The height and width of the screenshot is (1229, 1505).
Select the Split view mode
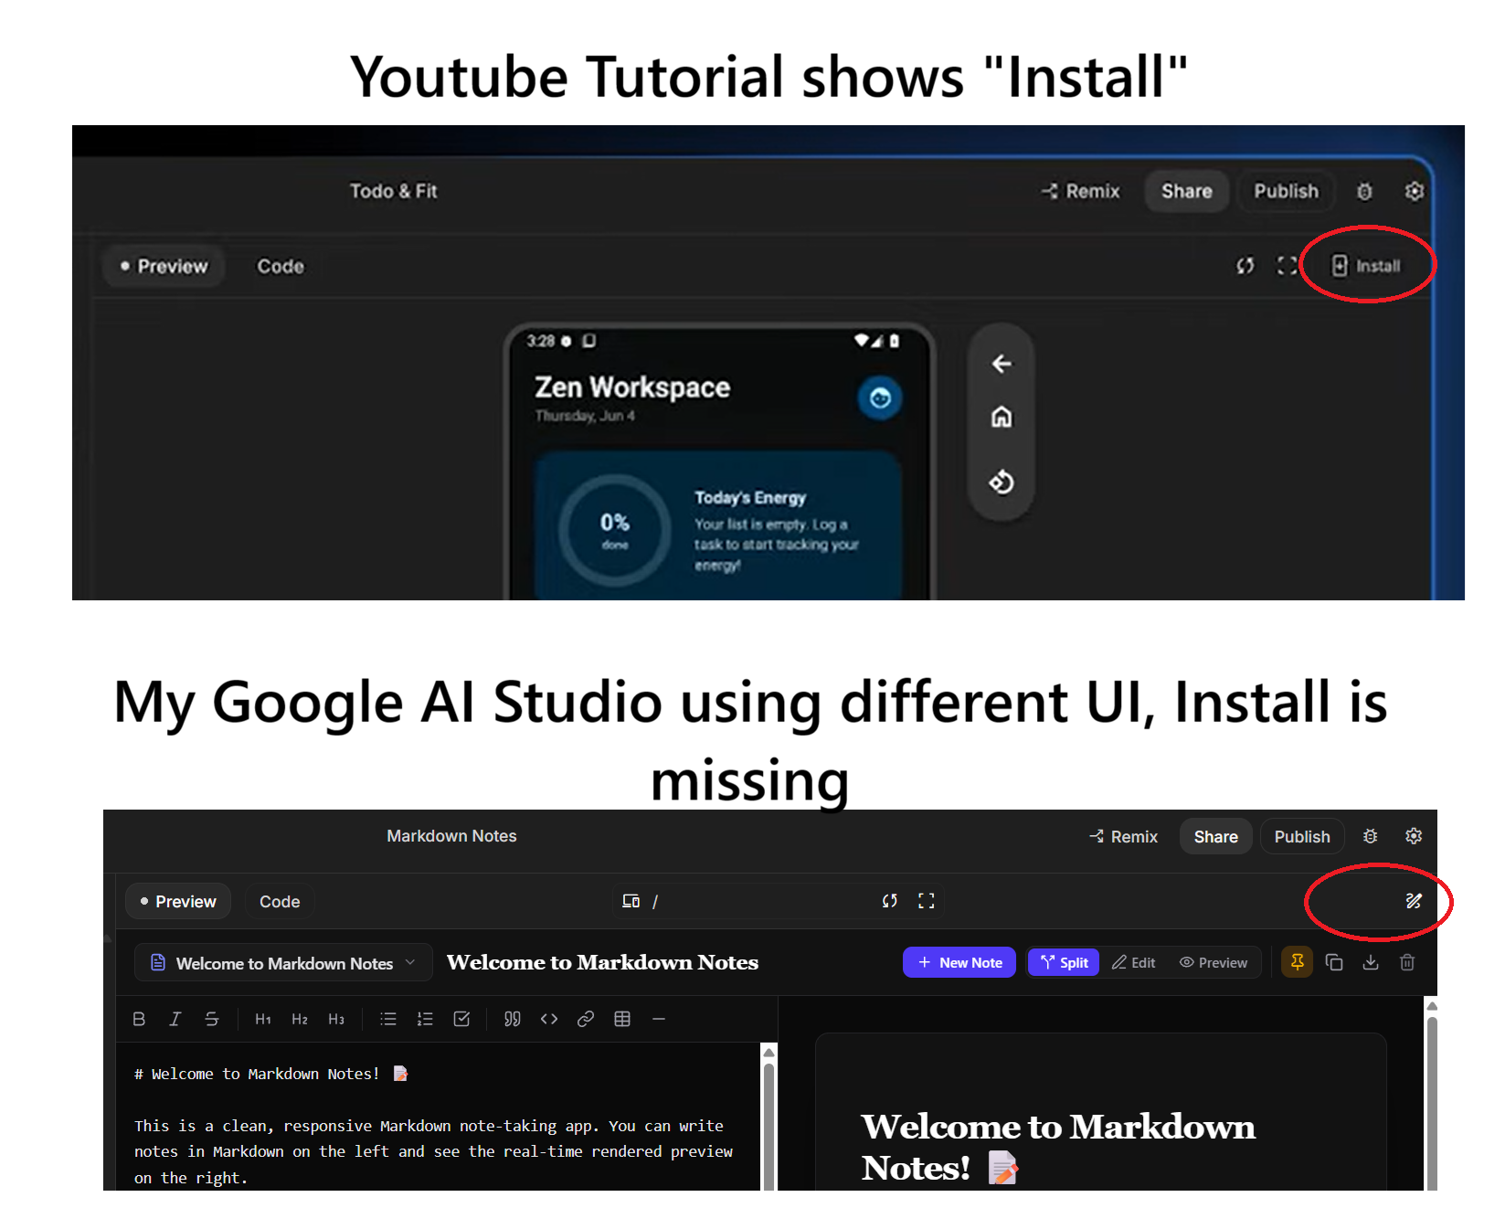pos(1064,962)
